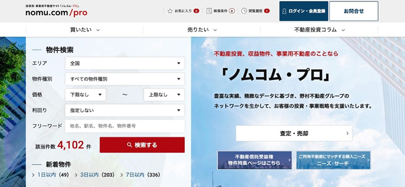
Task: Open the 物件種別 dropdown
Action: click(x=125, y=79)
